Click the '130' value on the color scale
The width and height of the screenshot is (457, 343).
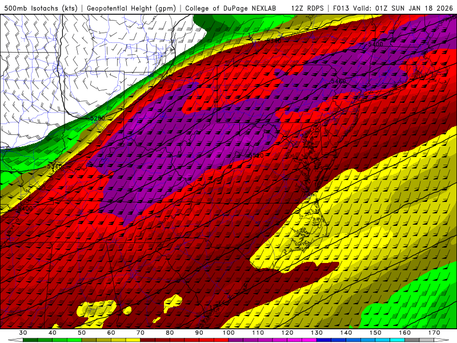tap(317, 333)
